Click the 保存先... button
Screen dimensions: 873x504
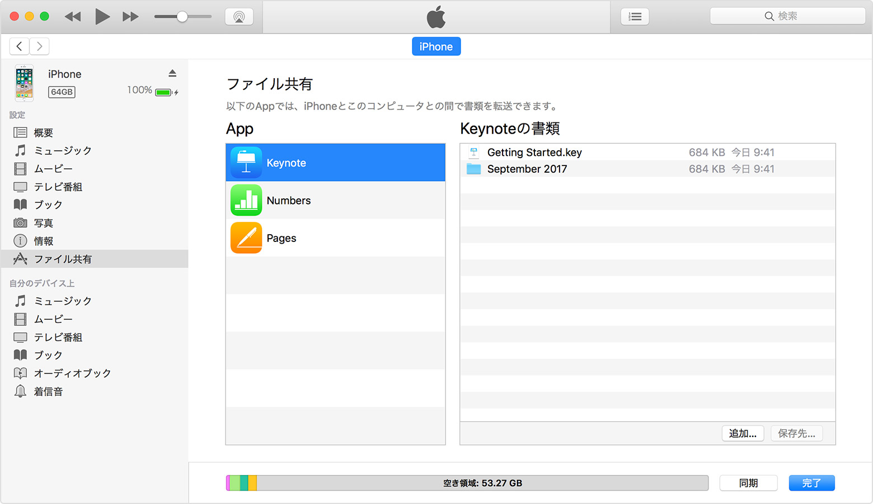796,433
